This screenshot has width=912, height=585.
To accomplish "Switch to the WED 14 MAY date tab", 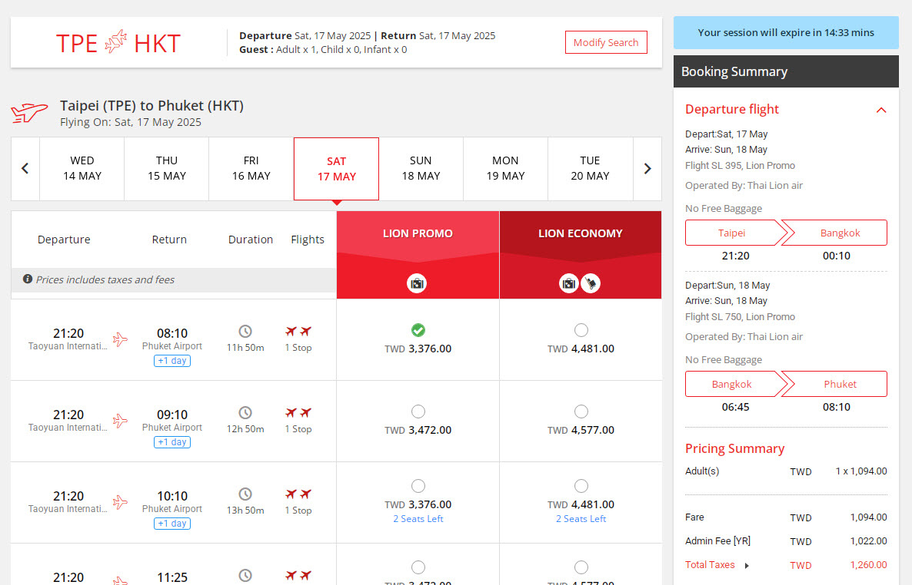I will pyautogui.click(x=82, y=168).
